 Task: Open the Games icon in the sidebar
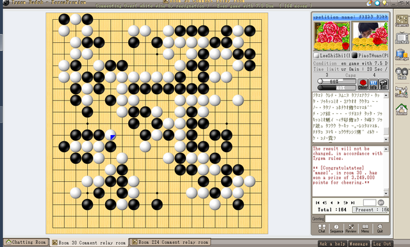[402, 20]
